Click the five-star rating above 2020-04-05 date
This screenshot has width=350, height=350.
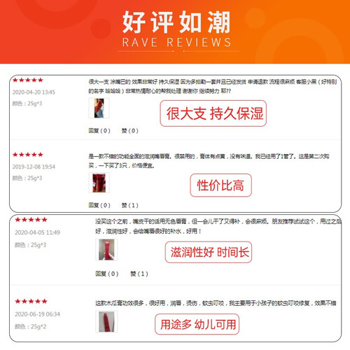point(31,220)
